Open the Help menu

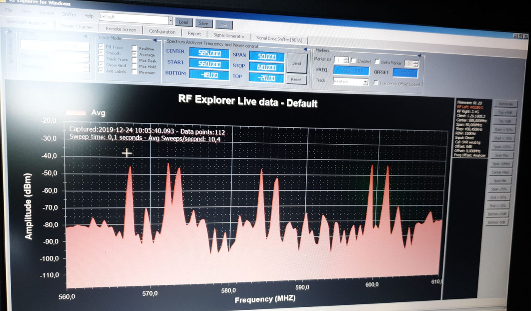click(89, 16)
